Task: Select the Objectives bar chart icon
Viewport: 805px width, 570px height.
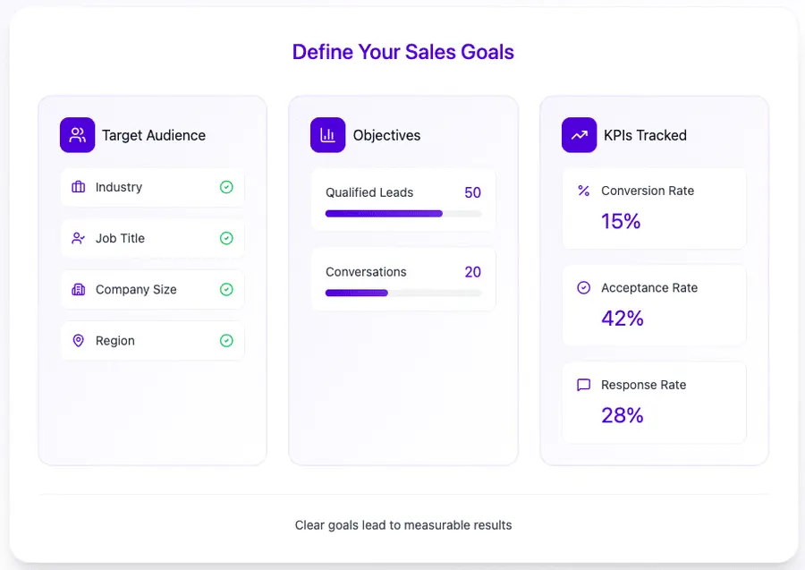Action: point(327,134)
